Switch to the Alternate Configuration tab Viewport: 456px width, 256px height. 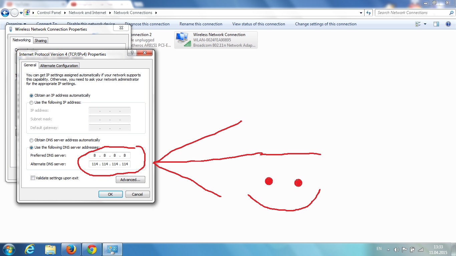59,66
